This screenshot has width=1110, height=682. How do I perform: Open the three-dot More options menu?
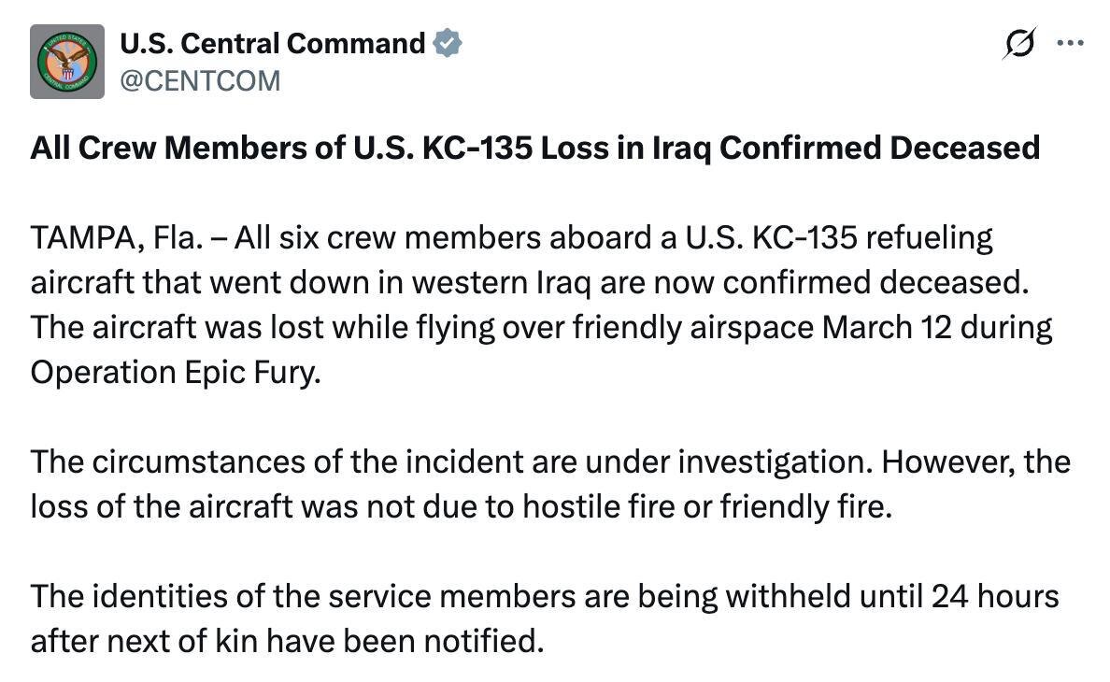[1070, 43]
